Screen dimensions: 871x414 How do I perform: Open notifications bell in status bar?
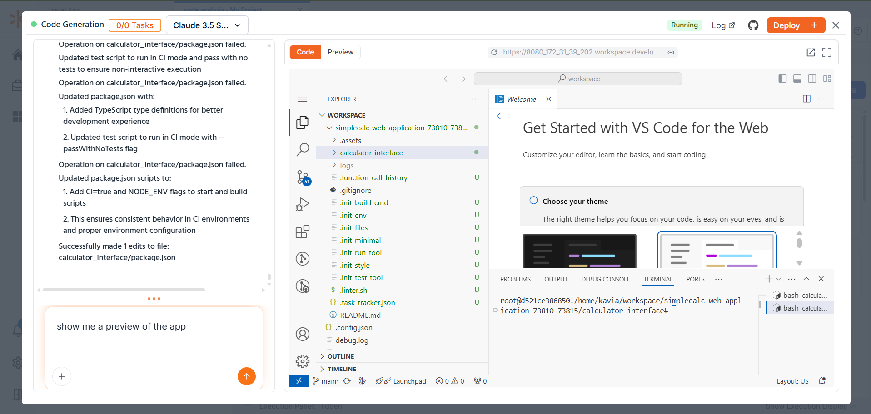point(822,381)
